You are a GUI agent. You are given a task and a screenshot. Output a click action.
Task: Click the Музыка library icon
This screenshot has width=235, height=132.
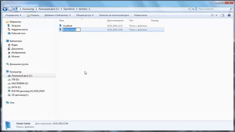[x=9, y=56]
